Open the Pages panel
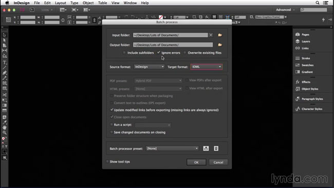334x188 pixels. coord(302,34)
